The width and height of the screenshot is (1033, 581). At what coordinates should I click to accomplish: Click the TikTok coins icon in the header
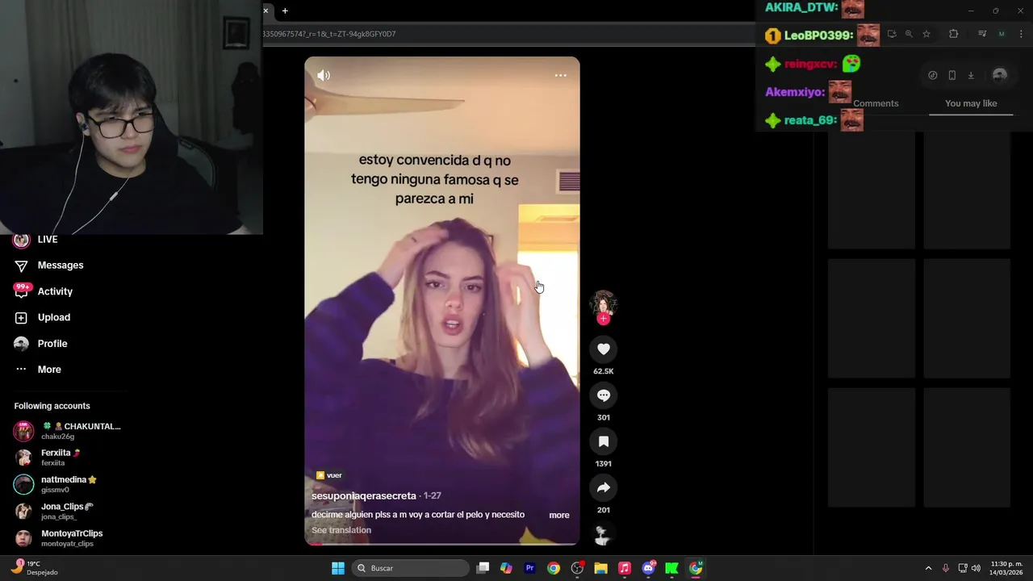tap(933, 75)
